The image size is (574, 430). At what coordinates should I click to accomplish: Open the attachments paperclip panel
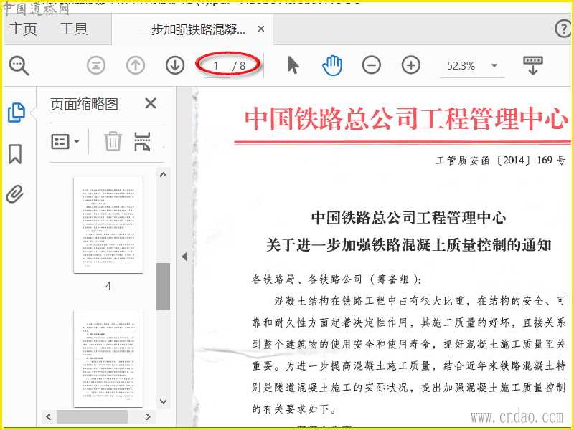[x=15, y=194]
